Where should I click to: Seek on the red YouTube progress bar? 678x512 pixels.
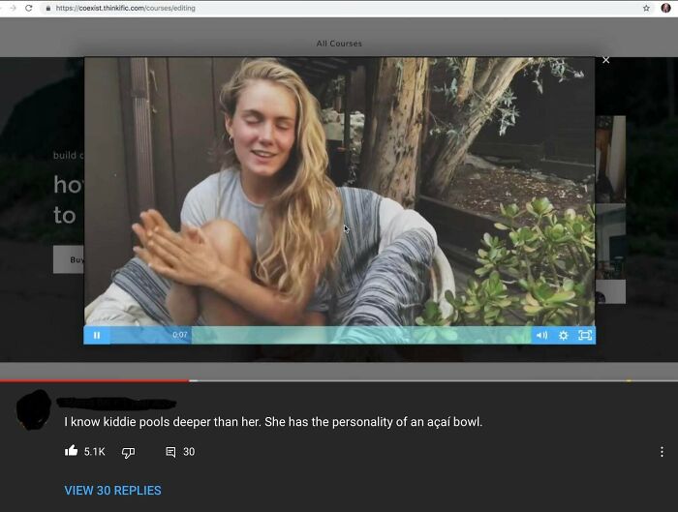pos(339,380)
